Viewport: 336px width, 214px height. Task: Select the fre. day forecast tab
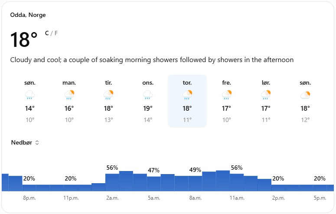tap(226, 101)
